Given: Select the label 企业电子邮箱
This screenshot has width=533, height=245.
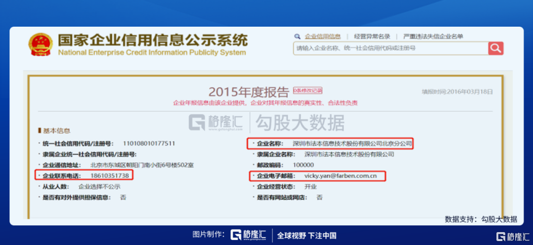Looking at the screenshot, I should [276, 176].
